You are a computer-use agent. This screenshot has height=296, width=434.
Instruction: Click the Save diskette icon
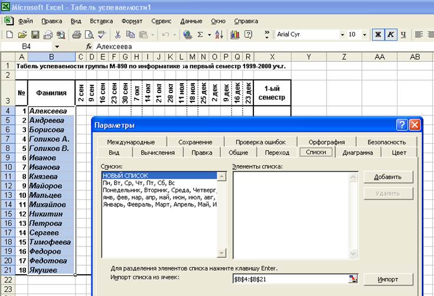[x=35, y=35]
